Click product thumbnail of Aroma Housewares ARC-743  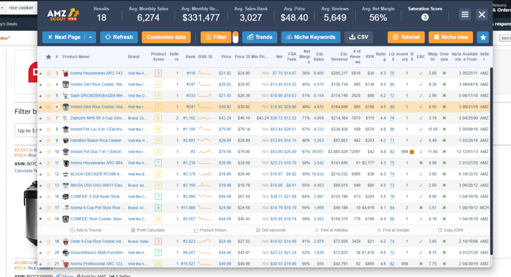[65, 73]
